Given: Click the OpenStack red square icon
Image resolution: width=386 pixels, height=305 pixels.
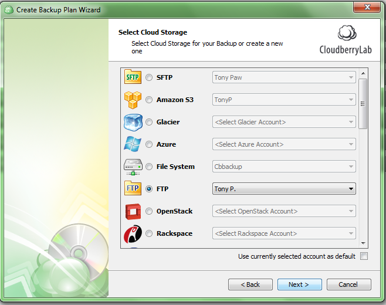Looking at the screenshot, I should [x=133, y=212].
